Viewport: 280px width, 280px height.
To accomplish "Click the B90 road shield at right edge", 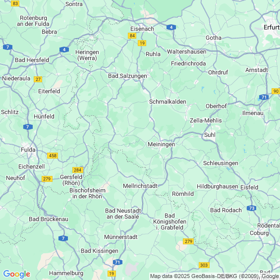I will click(276, 91).
